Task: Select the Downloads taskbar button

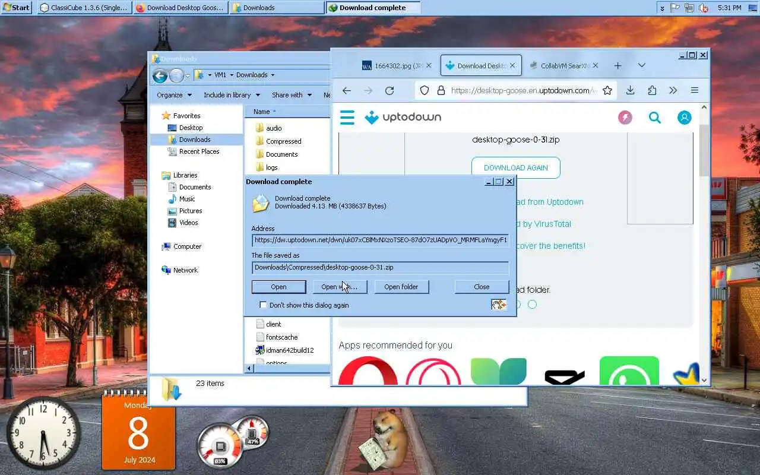Action: 276,8
